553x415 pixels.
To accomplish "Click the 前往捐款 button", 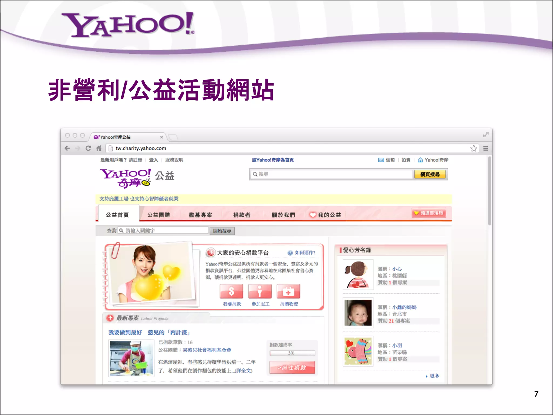I will pyautogui.click(x=292, y=367).
